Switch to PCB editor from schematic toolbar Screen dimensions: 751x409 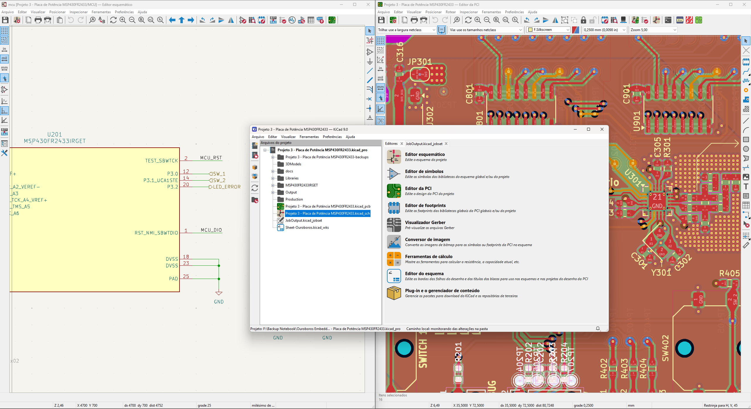pos(332,20)
